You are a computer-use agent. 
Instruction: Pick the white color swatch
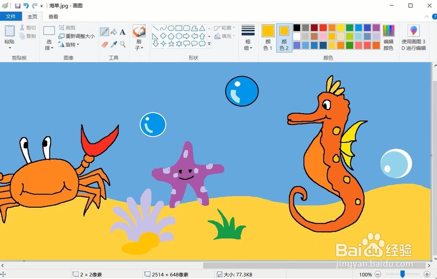click(x=297, y=36)
